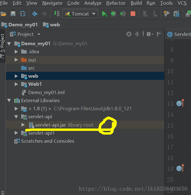191x195 pixels.
Task: Expand servlet-api.jar library root
Action: tap(23, 125)
